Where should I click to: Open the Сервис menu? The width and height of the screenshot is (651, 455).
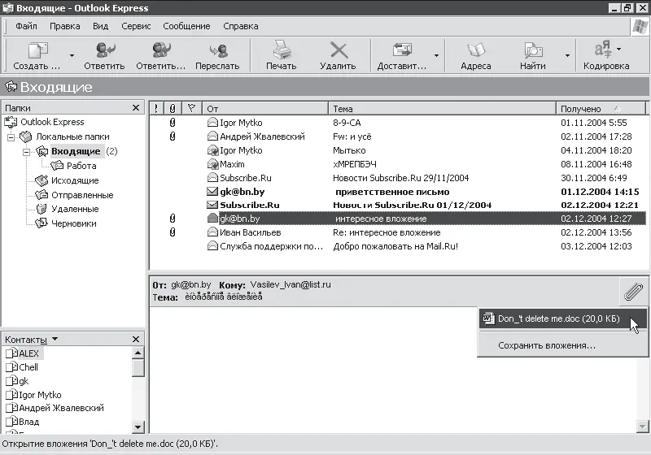[136, 26]
